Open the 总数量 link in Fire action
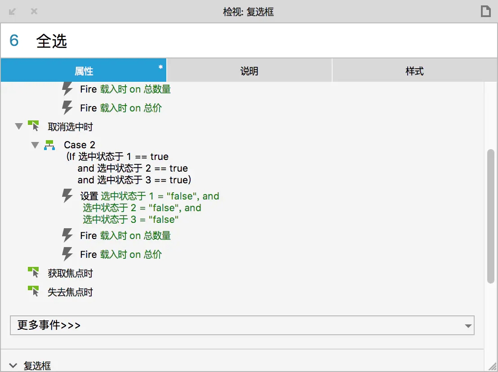This screenshot has height=372, width=498. 158,89
